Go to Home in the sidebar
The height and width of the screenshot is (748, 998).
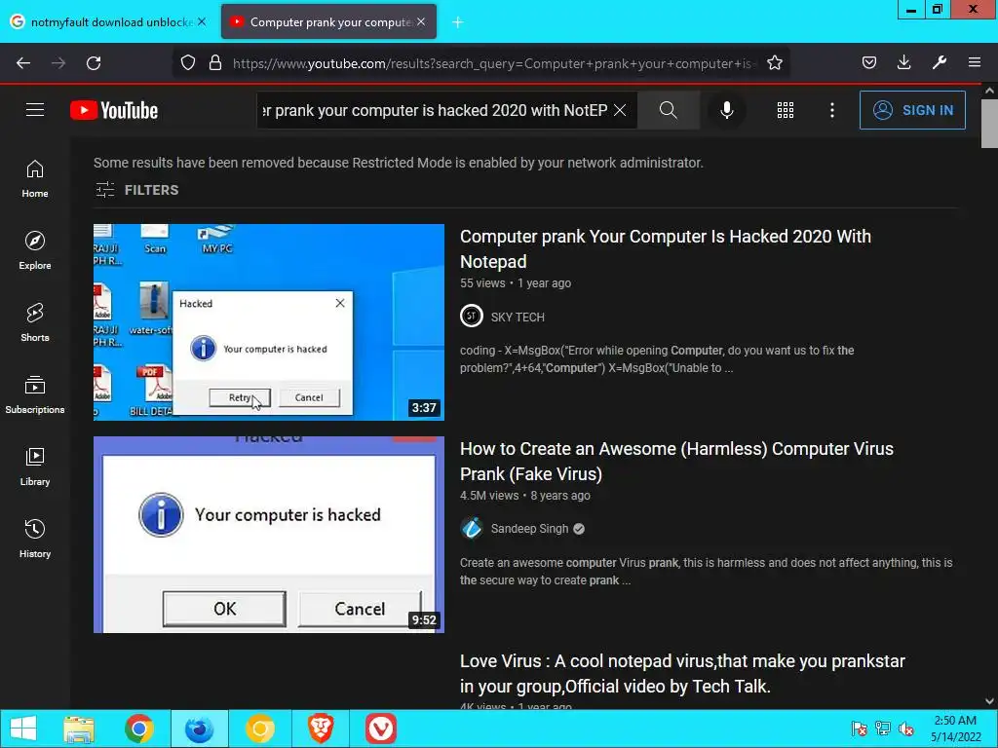click(35, 179)
